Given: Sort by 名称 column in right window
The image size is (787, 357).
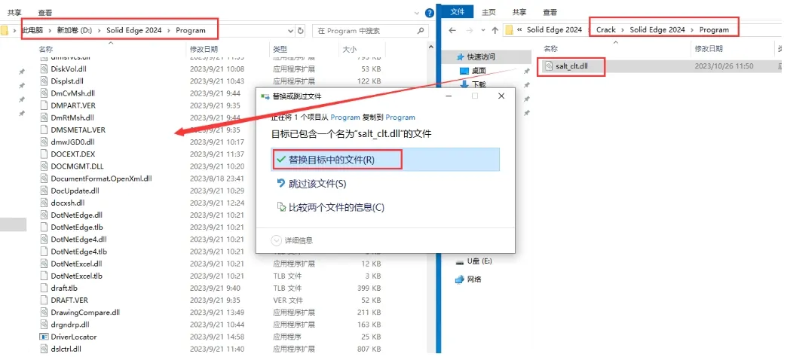Looking at the screenshot, I should point(550,49).
